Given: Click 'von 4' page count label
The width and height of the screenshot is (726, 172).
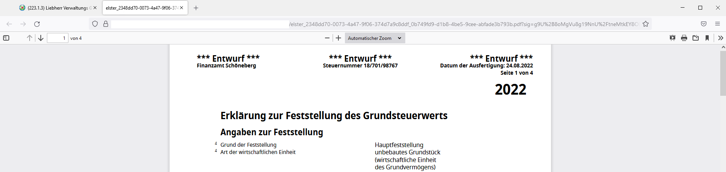Looking at the screenshot, I should click(76, 38).
